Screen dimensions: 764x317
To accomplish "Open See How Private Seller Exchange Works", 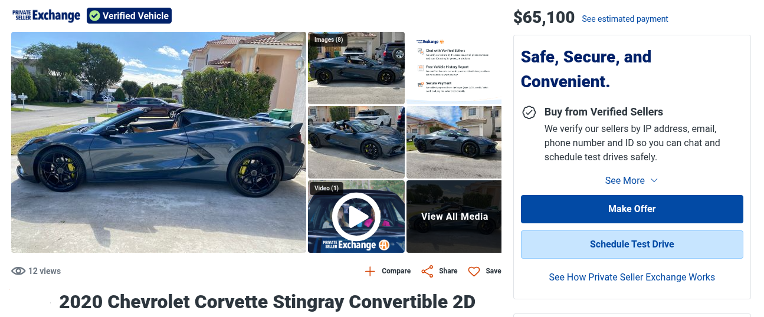I will [x=632, y=278].
